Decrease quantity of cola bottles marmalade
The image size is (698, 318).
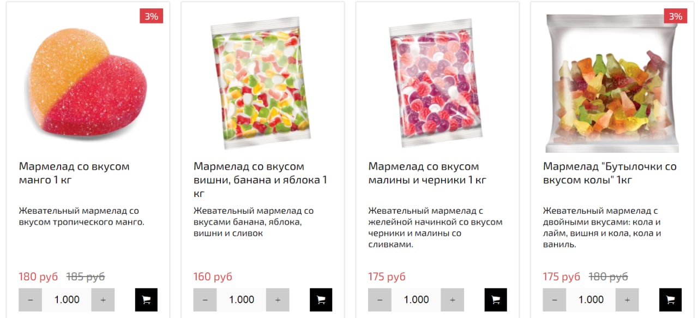[555, 299]
